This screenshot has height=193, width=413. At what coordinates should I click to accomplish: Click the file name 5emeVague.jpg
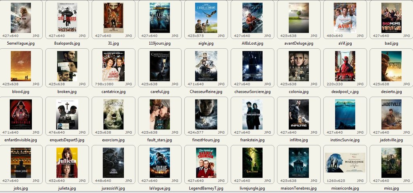pos(21,44)
